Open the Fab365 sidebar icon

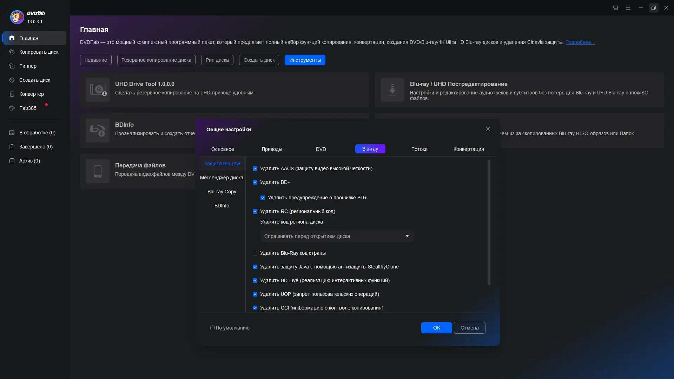click(12, 108)
